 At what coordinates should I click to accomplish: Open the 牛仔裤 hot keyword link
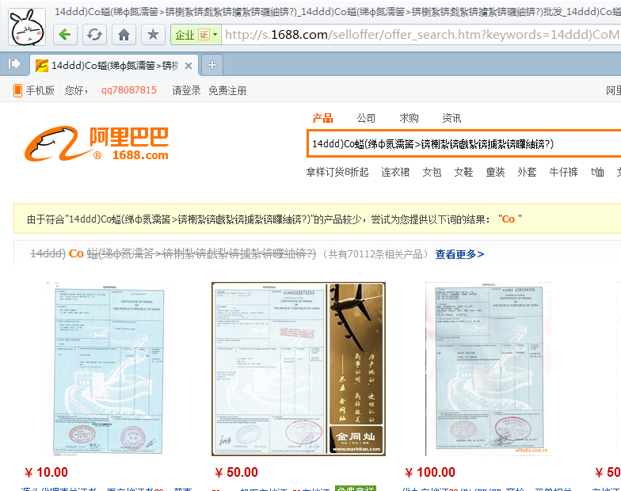click(563, 172)
